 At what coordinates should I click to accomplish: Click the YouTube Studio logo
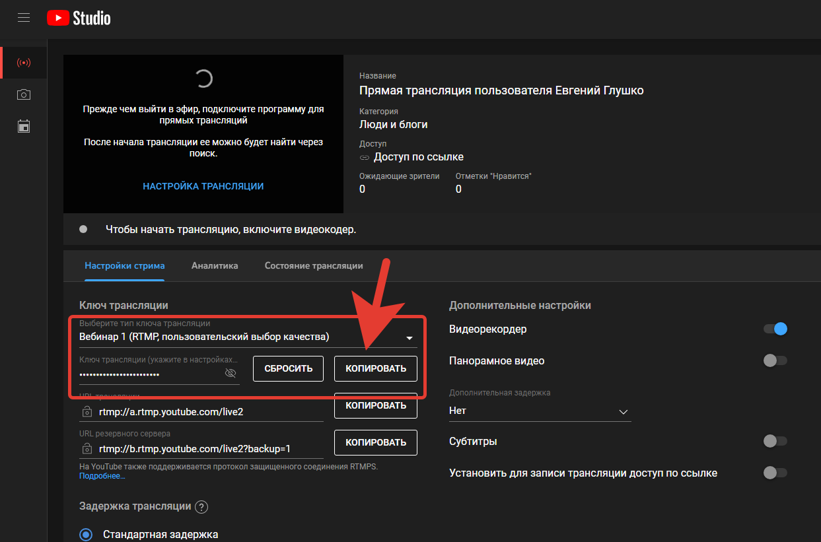tap(79, 18)
